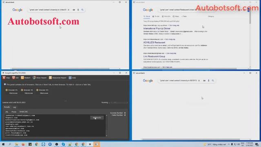This screenshot has width=261, height=147.
Task: Switch to the Video tab in Restaurant results
Action: (x=176, y=16)
